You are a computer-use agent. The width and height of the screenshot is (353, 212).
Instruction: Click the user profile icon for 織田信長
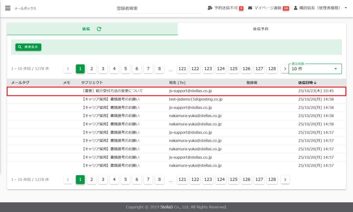click(x=295, y=8)
